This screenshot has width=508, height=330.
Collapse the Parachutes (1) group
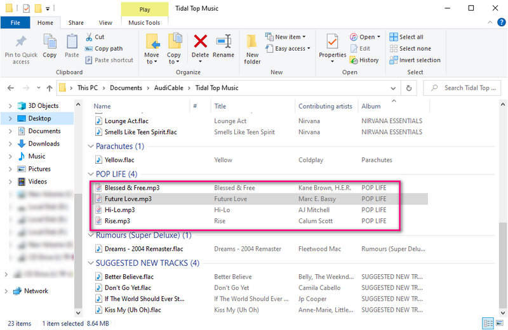pyautogui.click(x=91, y=147)
